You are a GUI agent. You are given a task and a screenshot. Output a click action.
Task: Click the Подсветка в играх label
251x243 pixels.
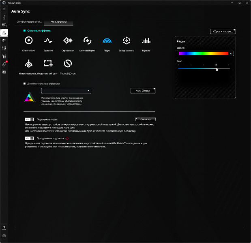[x=47, y=119]
